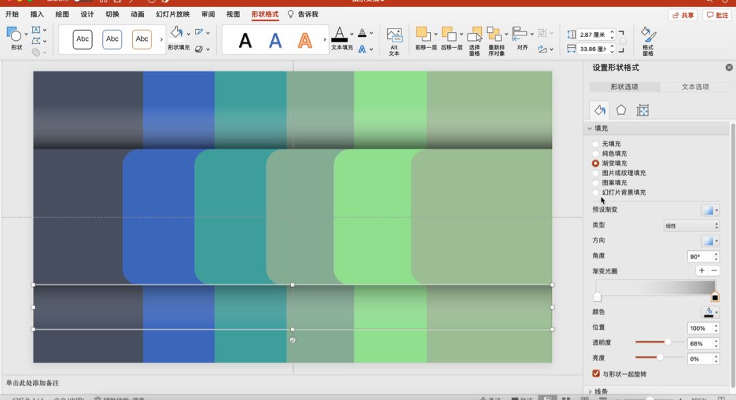Click 后移一层 send backward icon

pos(449,34)
